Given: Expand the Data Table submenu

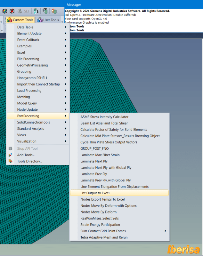Looking at the screenshot, I should 38,27.
